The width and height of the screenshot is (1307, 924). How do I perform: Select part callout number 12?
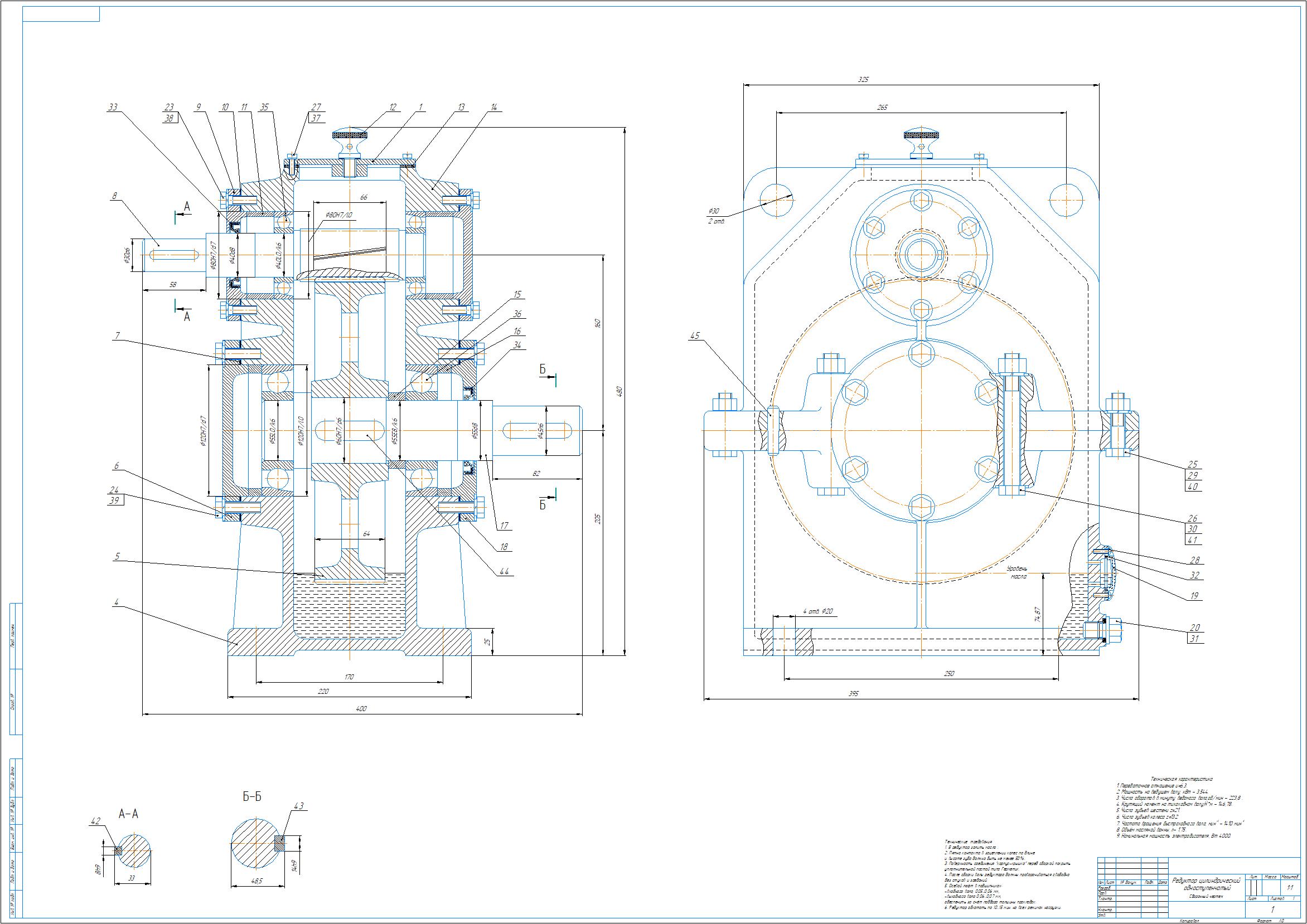point(393,107)
